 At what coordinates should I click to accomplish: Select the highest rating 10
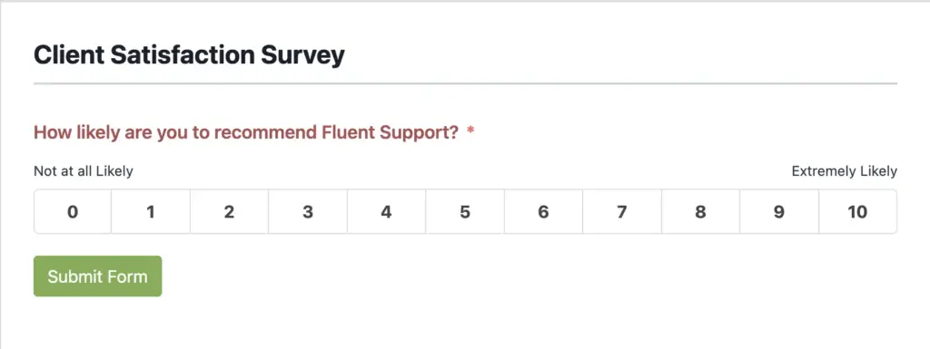coord(857,212)
